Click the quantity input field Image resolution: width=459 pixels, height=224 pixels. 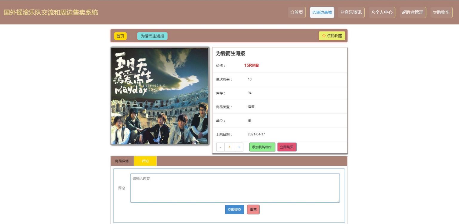(x=230, y=147)
